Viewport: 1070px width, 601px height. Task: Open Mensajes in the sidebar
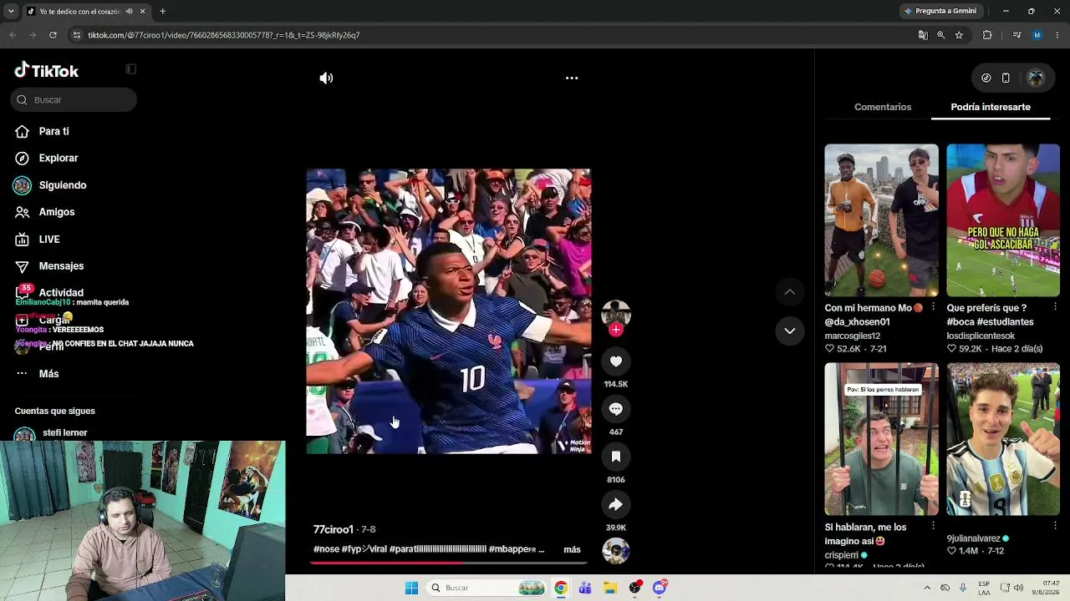pos(61,266)
